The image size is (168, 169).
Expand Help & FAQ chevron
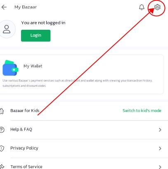(160, 130)
